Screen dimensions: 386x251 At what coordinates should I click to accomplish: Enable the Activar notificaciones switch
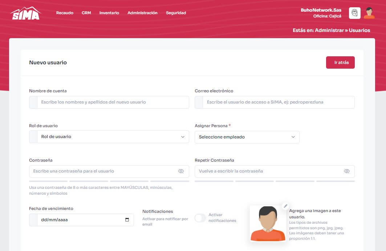200,218
